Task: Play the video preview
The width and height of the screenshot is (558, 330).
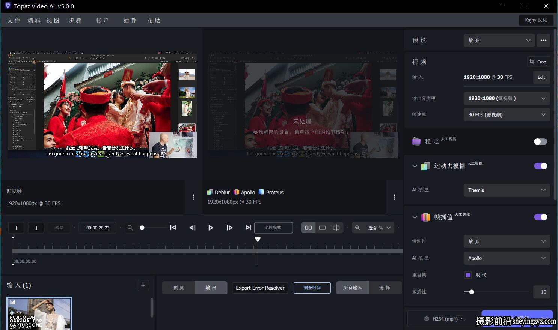Action: click(x=211, y=228)
